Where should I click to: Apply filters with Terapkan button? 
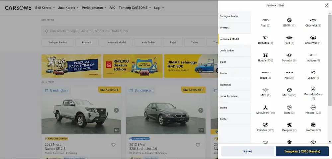[302, 151]
